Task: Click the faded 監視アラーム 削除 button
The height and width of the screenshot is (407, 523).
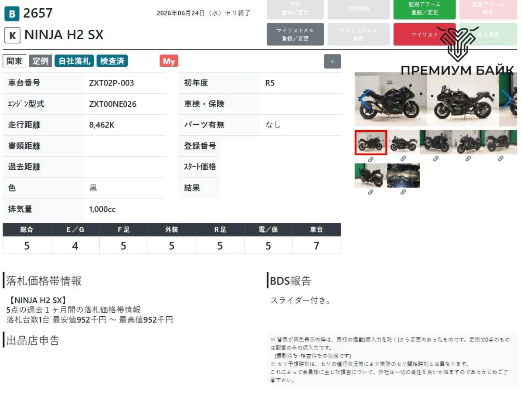Action: click(x=488, y=8)
